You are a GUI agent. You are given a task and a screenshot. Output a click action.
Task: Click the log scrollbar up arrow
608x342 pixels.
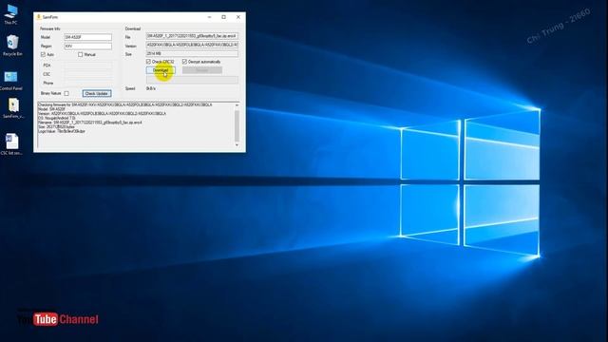point(237,105)
